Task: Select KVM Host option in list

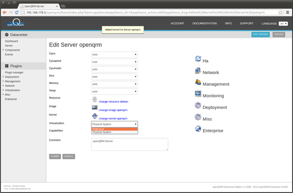Action: [x=114, y=129]
